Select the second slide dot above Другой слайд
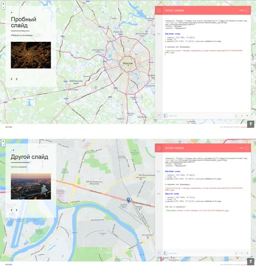Viewport: 256px width, 267px height. coord(14,150)
